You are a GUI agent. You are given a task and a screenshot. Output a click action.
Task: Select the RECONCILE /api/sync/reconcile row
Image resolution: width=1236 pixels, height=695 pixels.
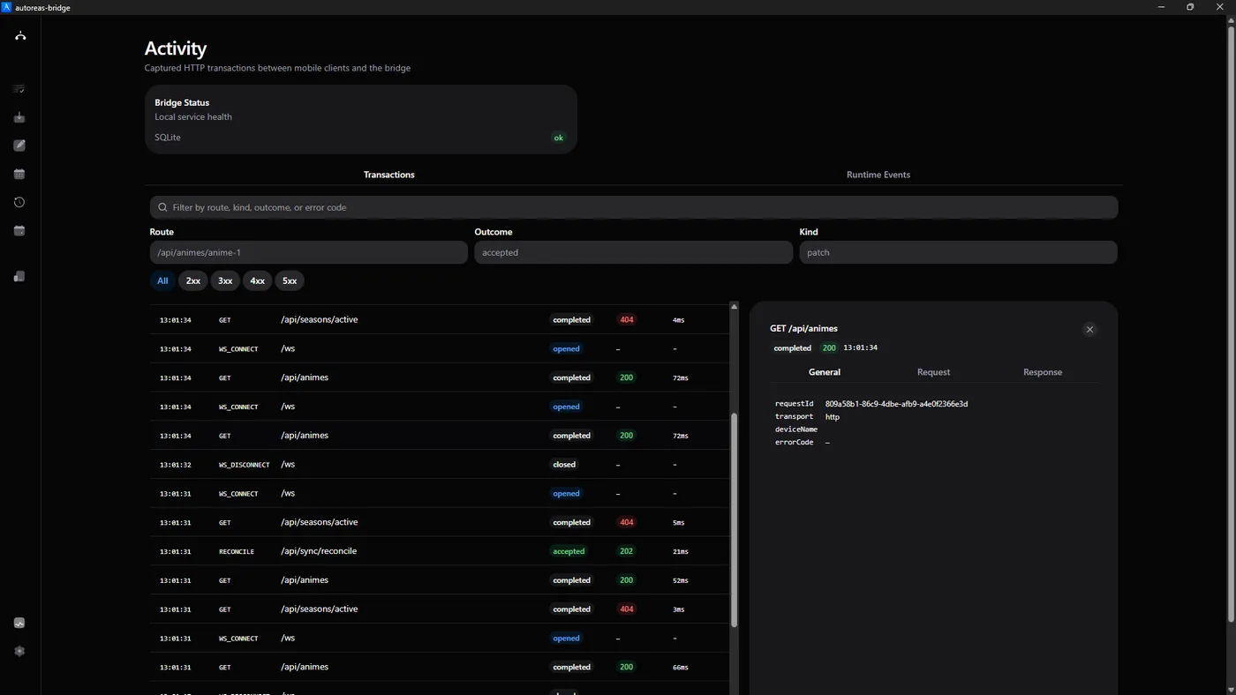[x=439, y=551]
